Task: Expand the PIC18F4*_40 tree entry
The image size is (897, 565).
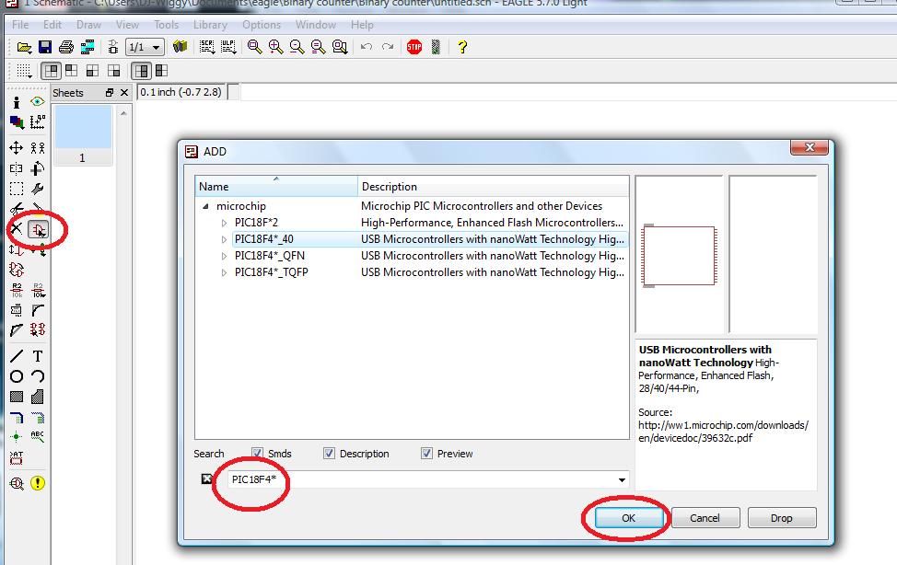Action: (x=225, y=239)
